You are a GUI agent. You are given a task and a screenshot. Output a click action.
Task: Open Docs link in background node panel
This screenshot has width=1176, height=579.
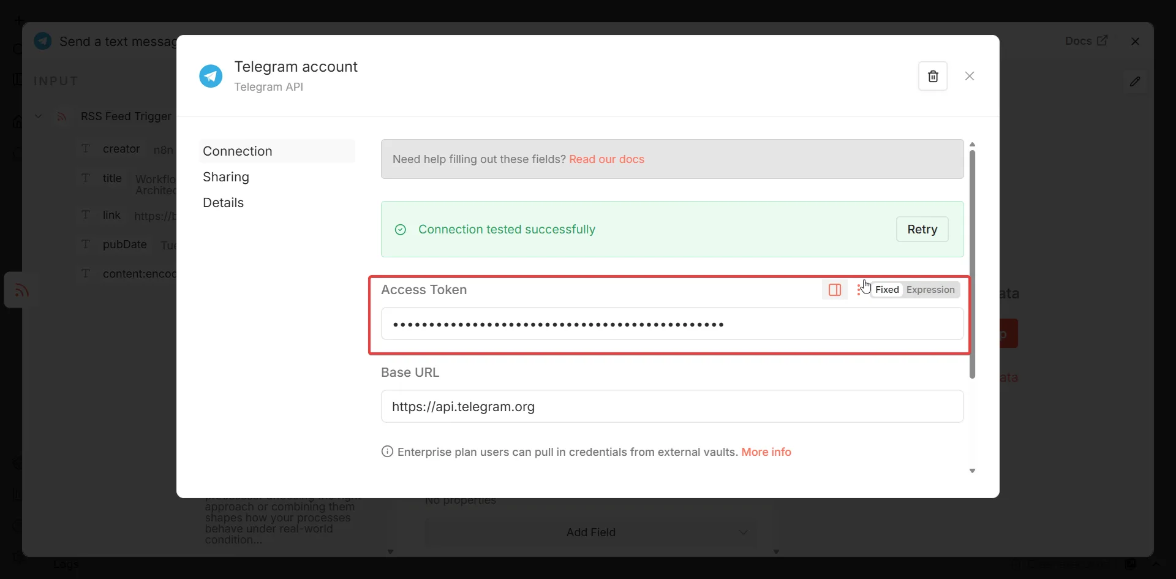pyautogui.click(x=1086, y=41)
